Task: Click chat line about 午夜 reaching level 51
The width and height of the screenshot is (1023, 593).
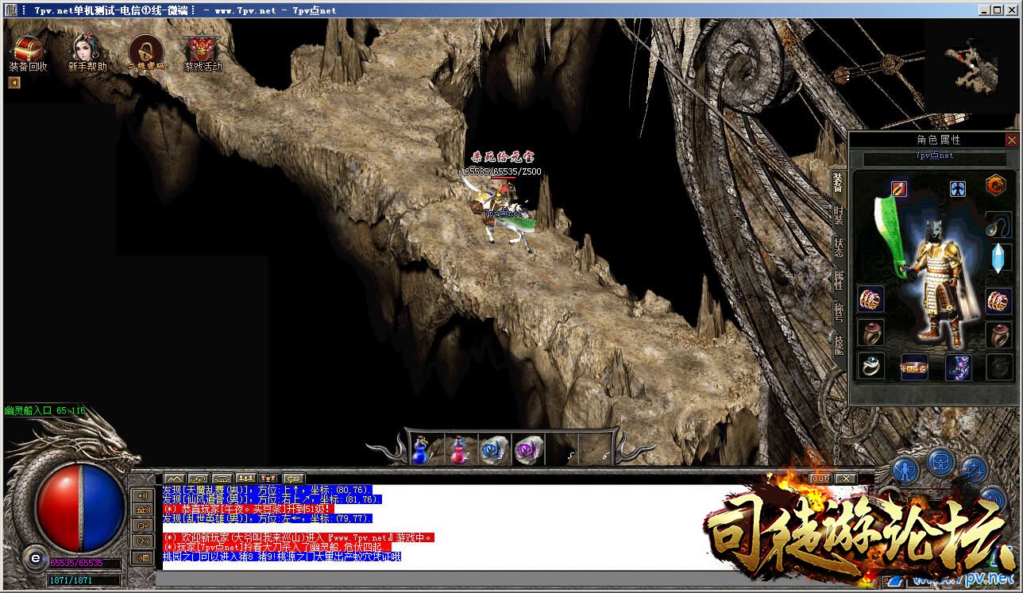Action: (x=249, y=508)
